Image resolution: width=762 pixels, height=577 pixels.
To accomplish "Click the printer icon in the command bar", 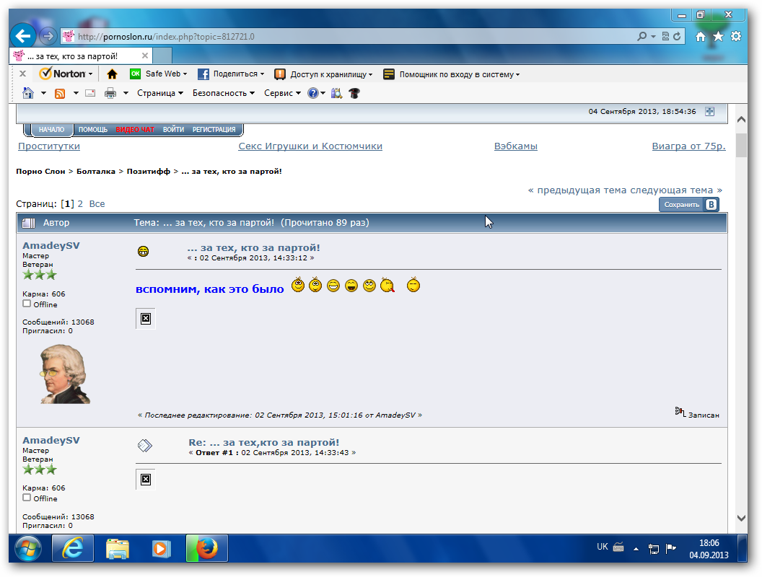I will pos(110,93).
